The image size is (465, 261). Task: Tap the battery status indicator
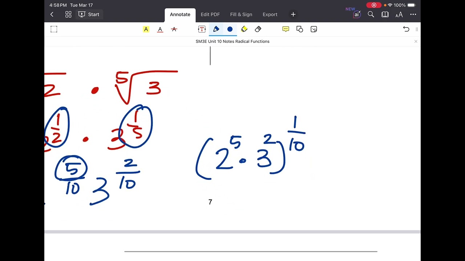pyautogui.click(x=411, y=5)
